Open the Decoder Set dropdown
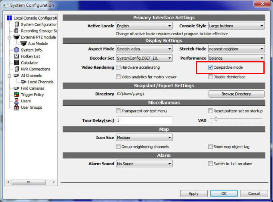This screenshot has width=273, height=202. pos(144,58)
